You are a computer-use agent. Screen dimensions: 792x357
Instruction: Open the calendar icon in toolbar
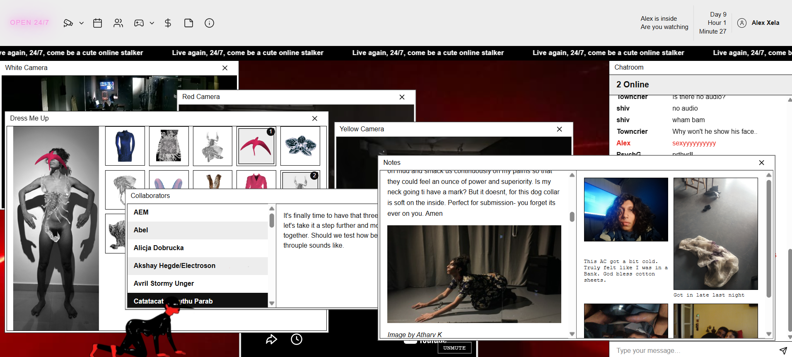click(98, 23)
